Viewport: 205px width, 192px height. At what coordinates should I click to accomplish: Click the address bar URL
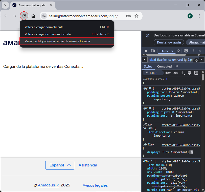tap(83, 16)
